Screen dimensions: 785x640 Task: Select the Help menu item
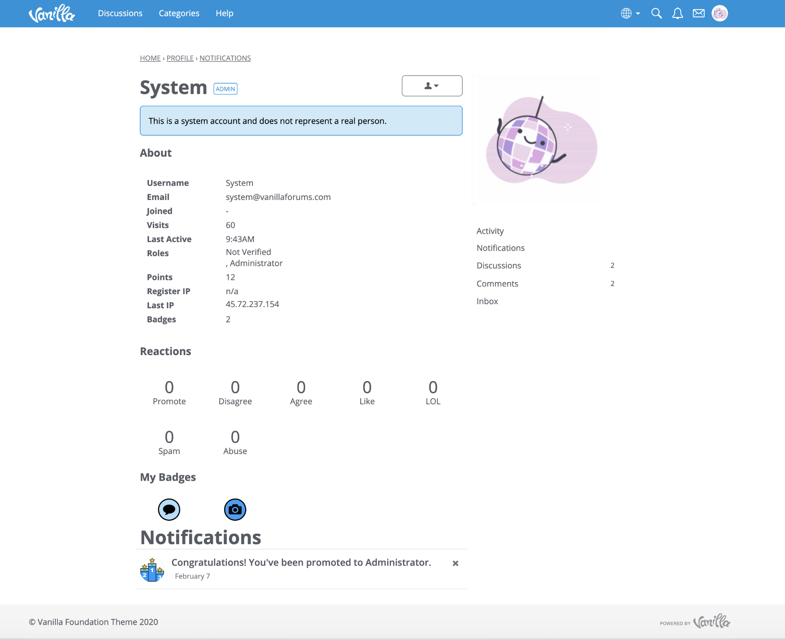click(x=225, y=13)
